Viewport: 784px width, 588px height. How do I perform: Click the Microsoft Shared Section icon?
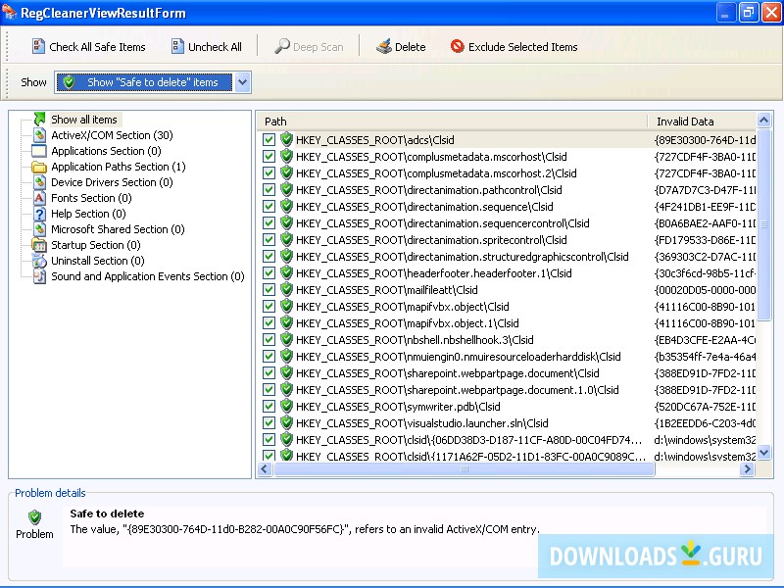(39, 229)
